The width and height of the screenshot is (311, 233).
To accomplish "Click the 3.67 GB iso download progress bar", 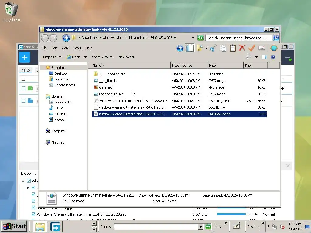I will (231, 214).
